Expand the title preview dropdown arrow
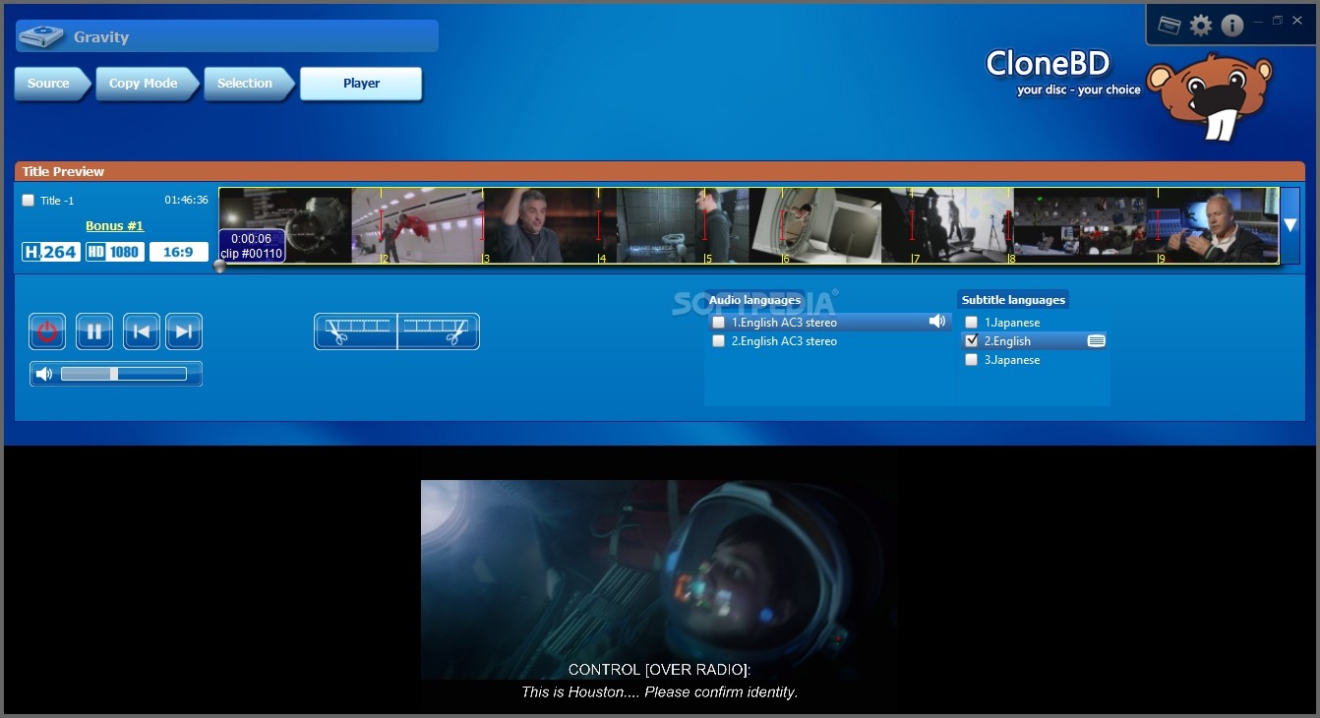This screenshot has width=1320, height=718. 1290,225
